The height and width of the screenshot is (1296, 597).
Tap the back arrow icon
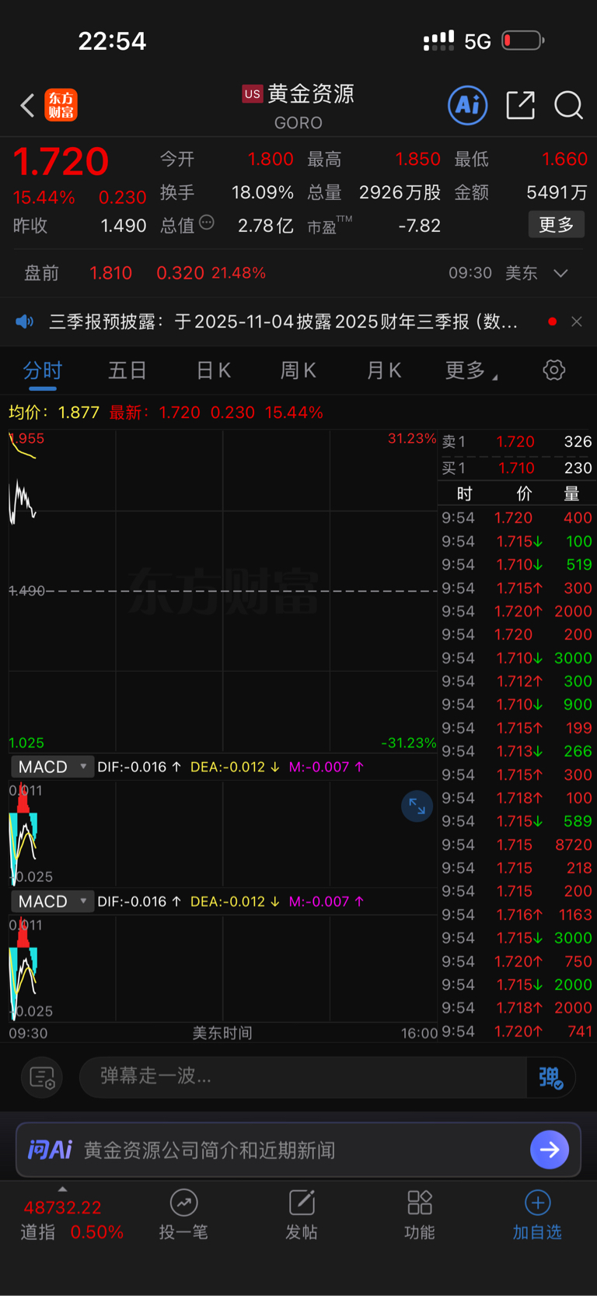[x=27, y=105]
